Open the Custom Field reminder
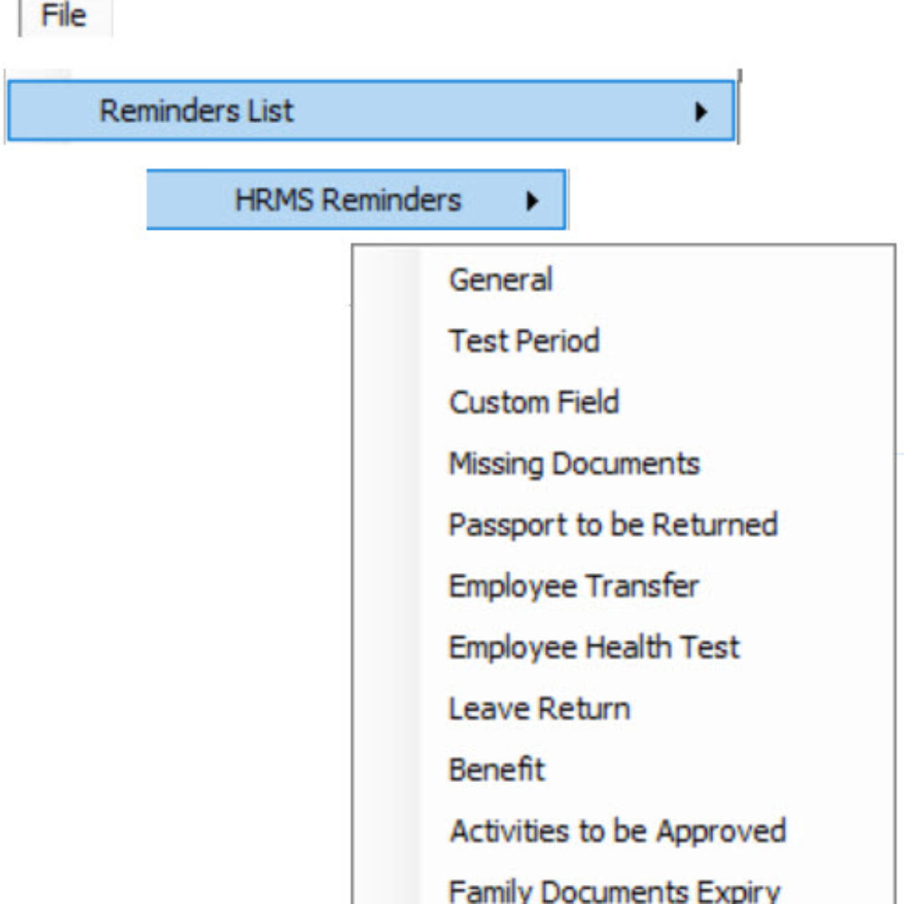The width and height of the screenshot is (904, 904). 533,402
